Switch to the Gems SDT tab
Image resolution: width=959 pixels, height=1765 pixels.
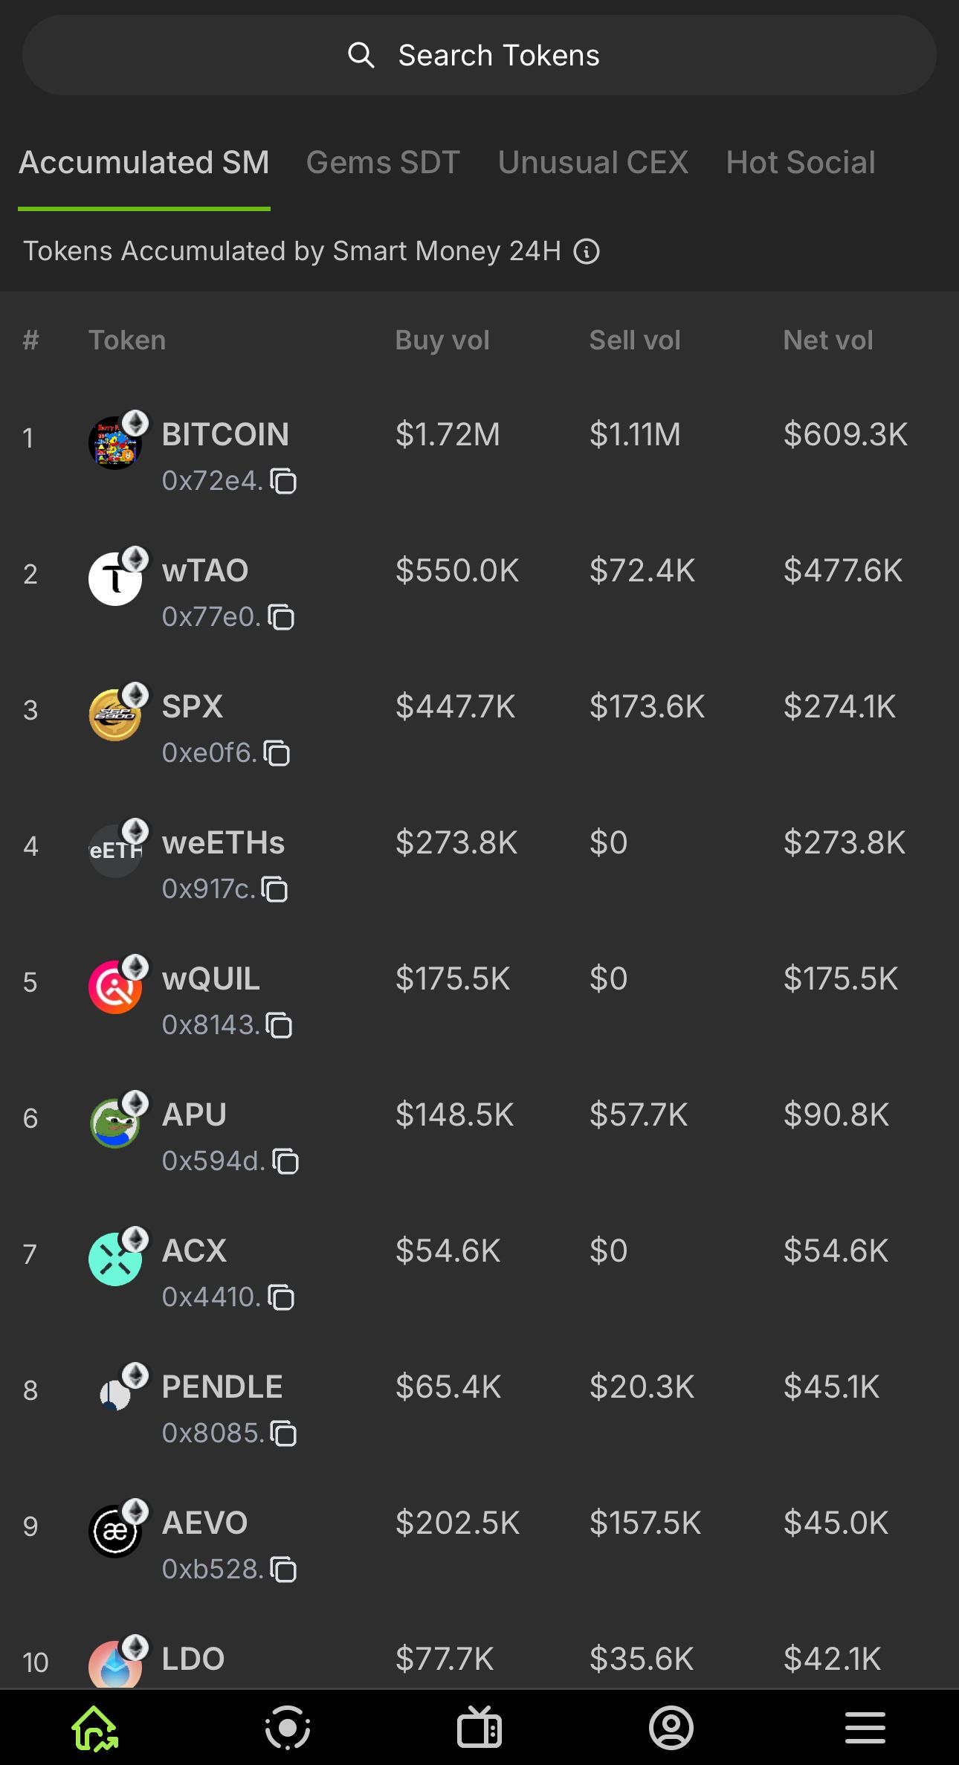(x=383, y=163)
